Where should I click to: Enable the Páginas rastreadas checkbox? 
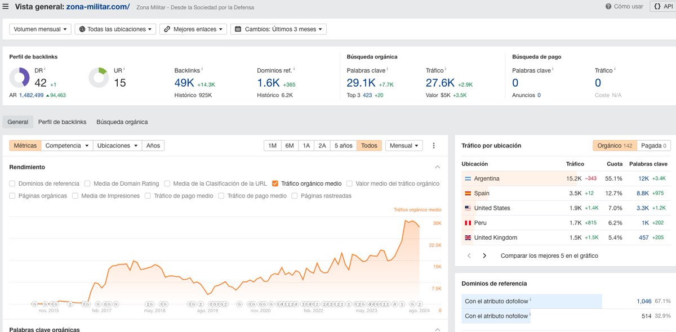click(295, 196)
